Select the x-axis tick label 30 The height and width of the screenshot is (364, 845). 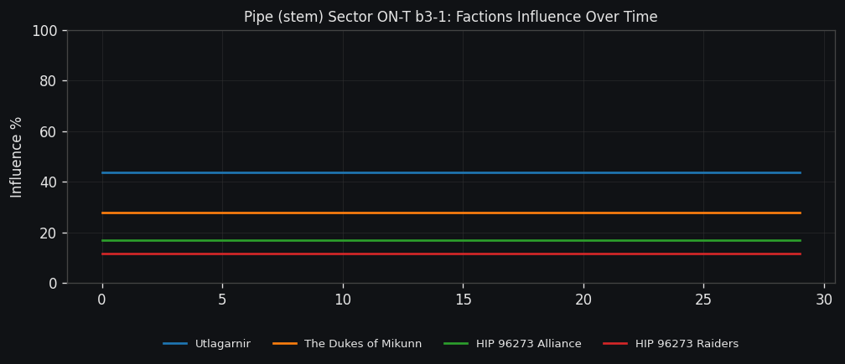coord(824,300)
